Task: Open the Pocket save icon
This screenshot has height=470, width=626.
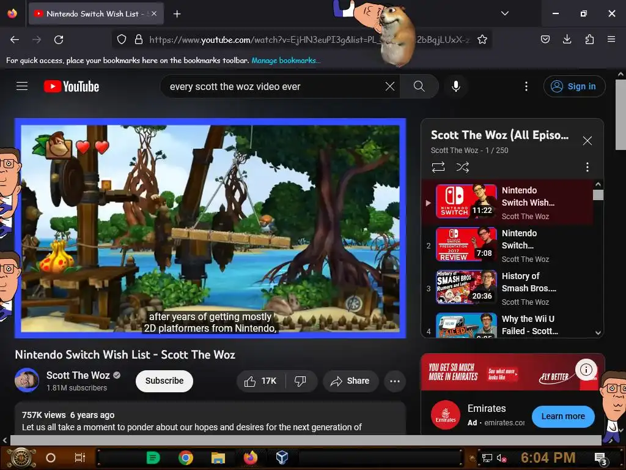Action: tap(545, 39)
